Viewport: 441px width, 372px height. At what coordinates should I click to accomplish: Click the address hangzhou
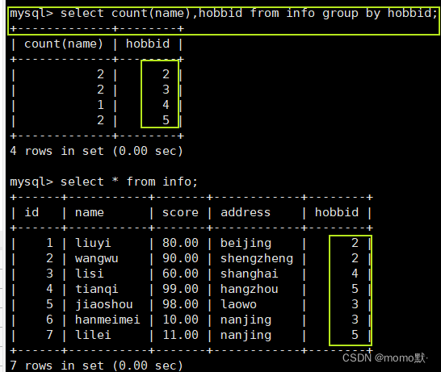click(x=250, y=289)
